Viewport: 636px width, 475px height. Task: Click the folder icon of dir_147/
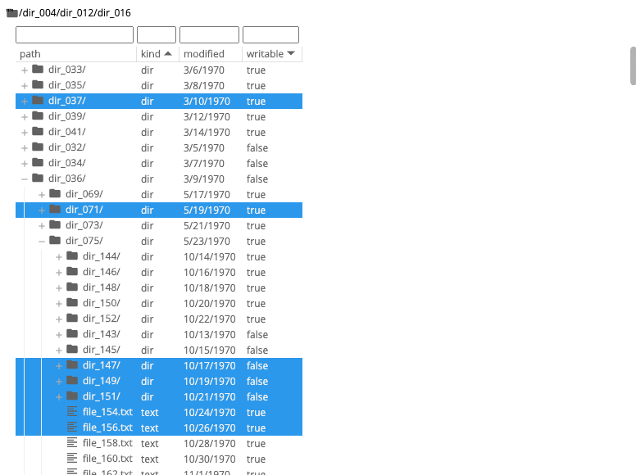coord(72,364)
